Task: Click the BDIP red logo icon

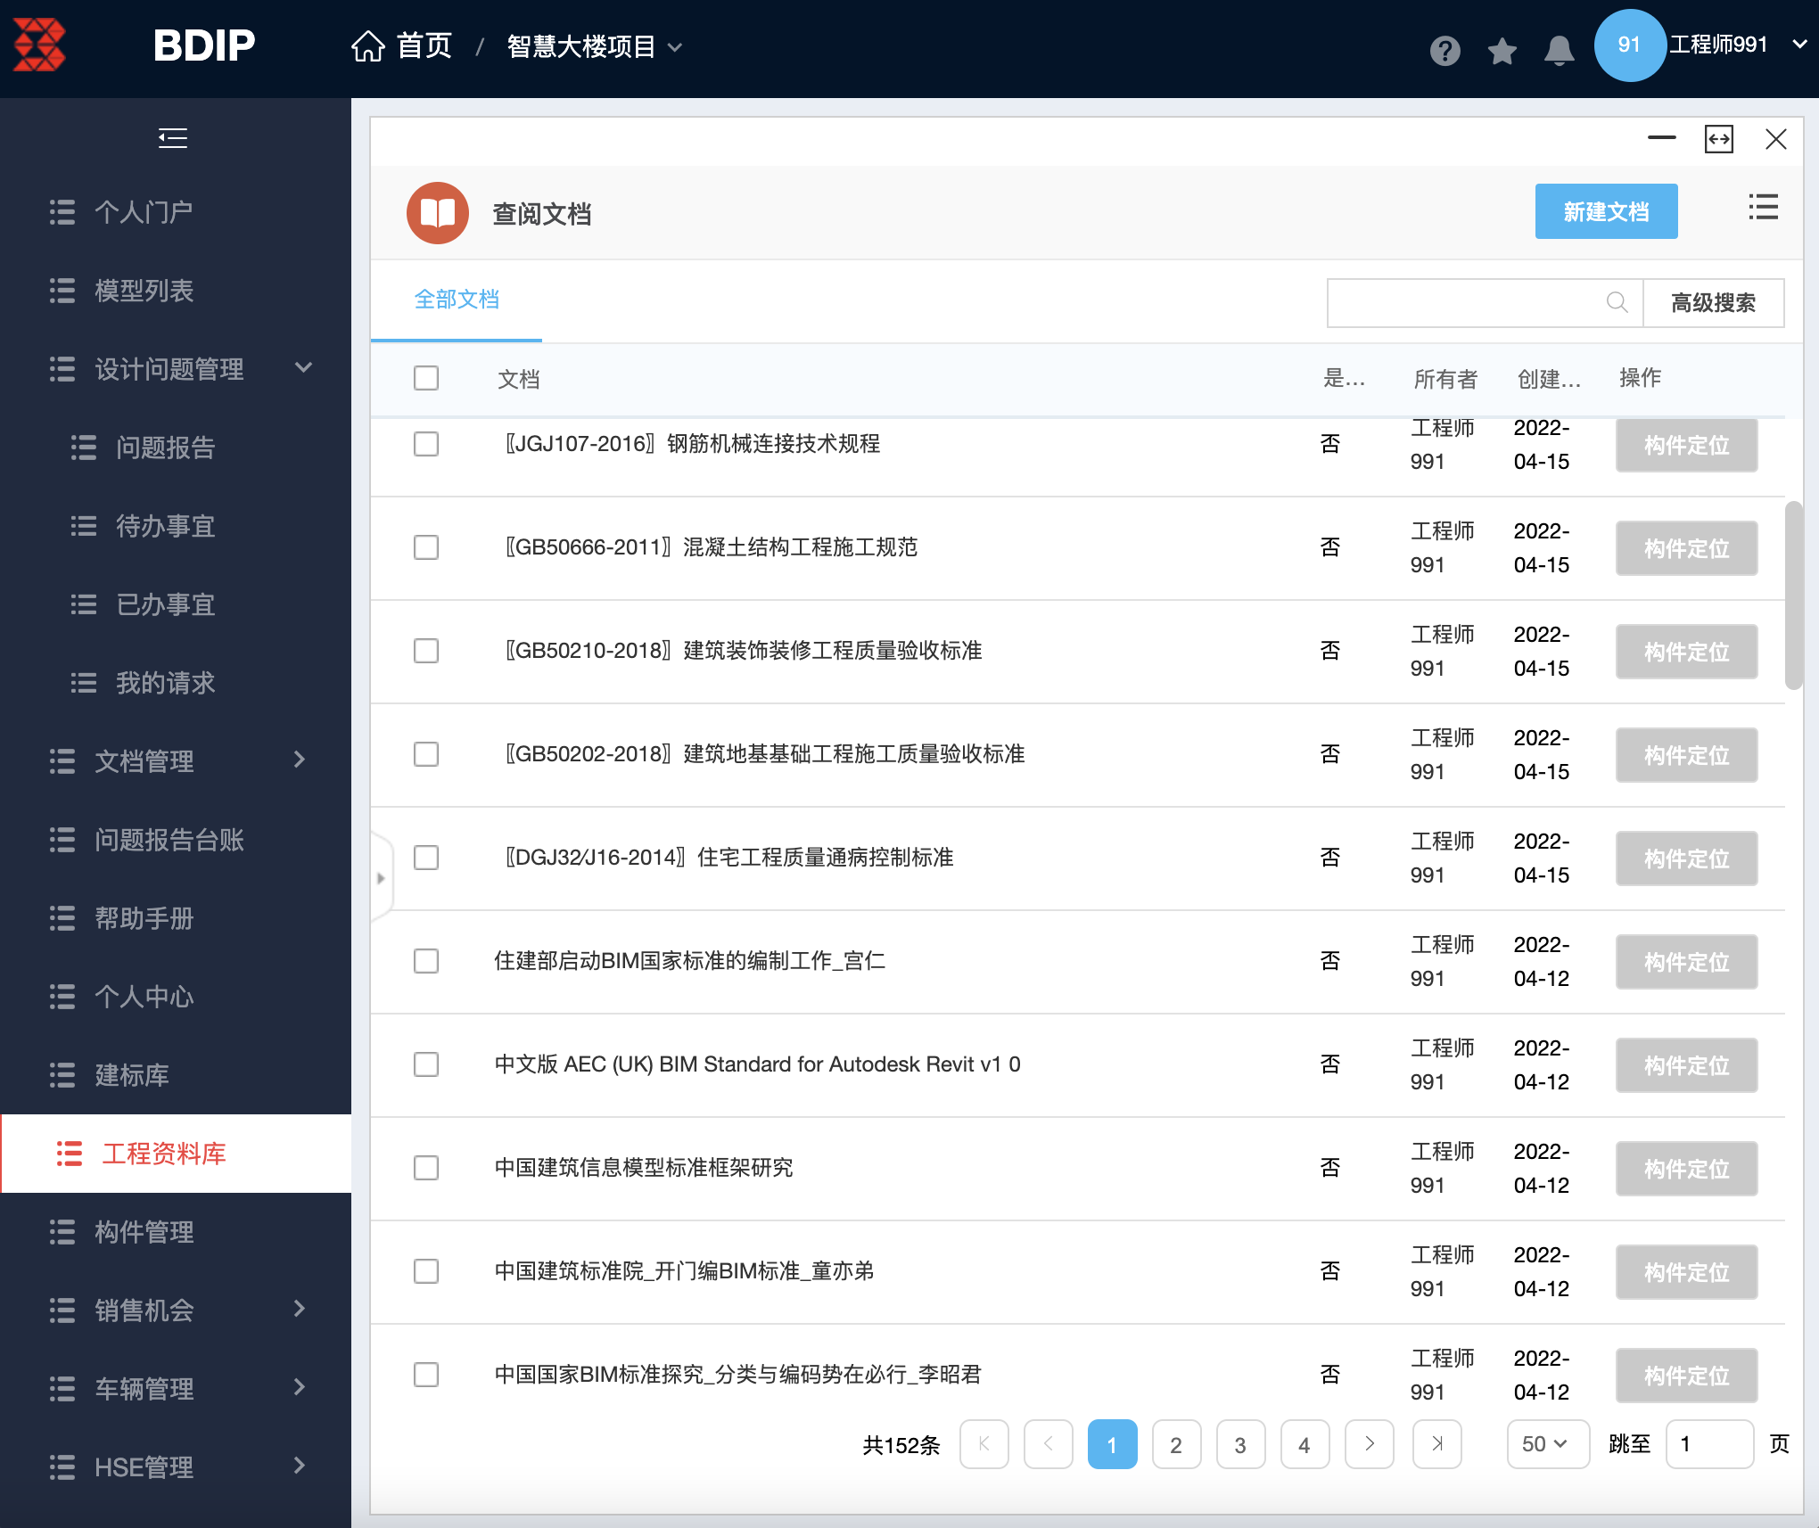Action: coord(39,45)
